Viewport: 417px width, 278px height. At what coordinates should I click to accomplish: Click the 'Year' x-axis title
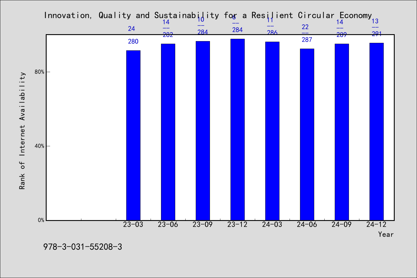[x=386, y=234]
